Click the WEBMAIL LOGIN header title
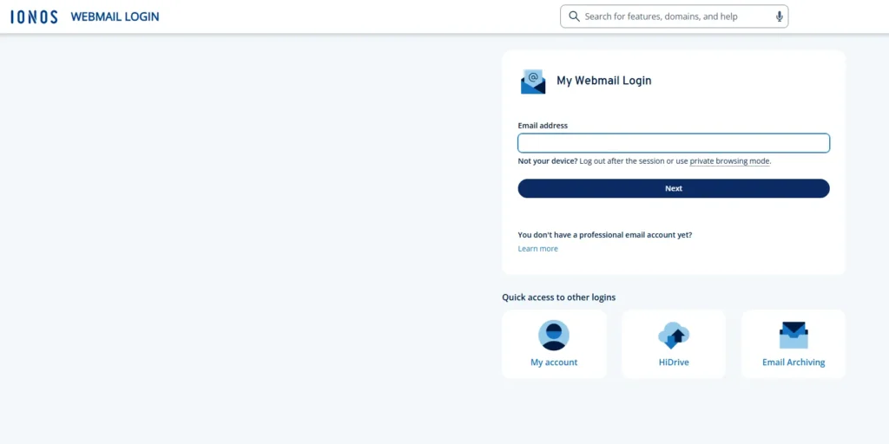This screenshot has width=889, height=444. point(115,17)
